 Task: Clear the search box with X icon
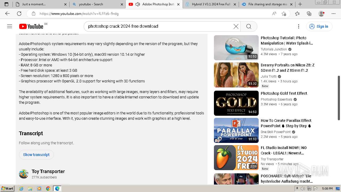[236, 26]
